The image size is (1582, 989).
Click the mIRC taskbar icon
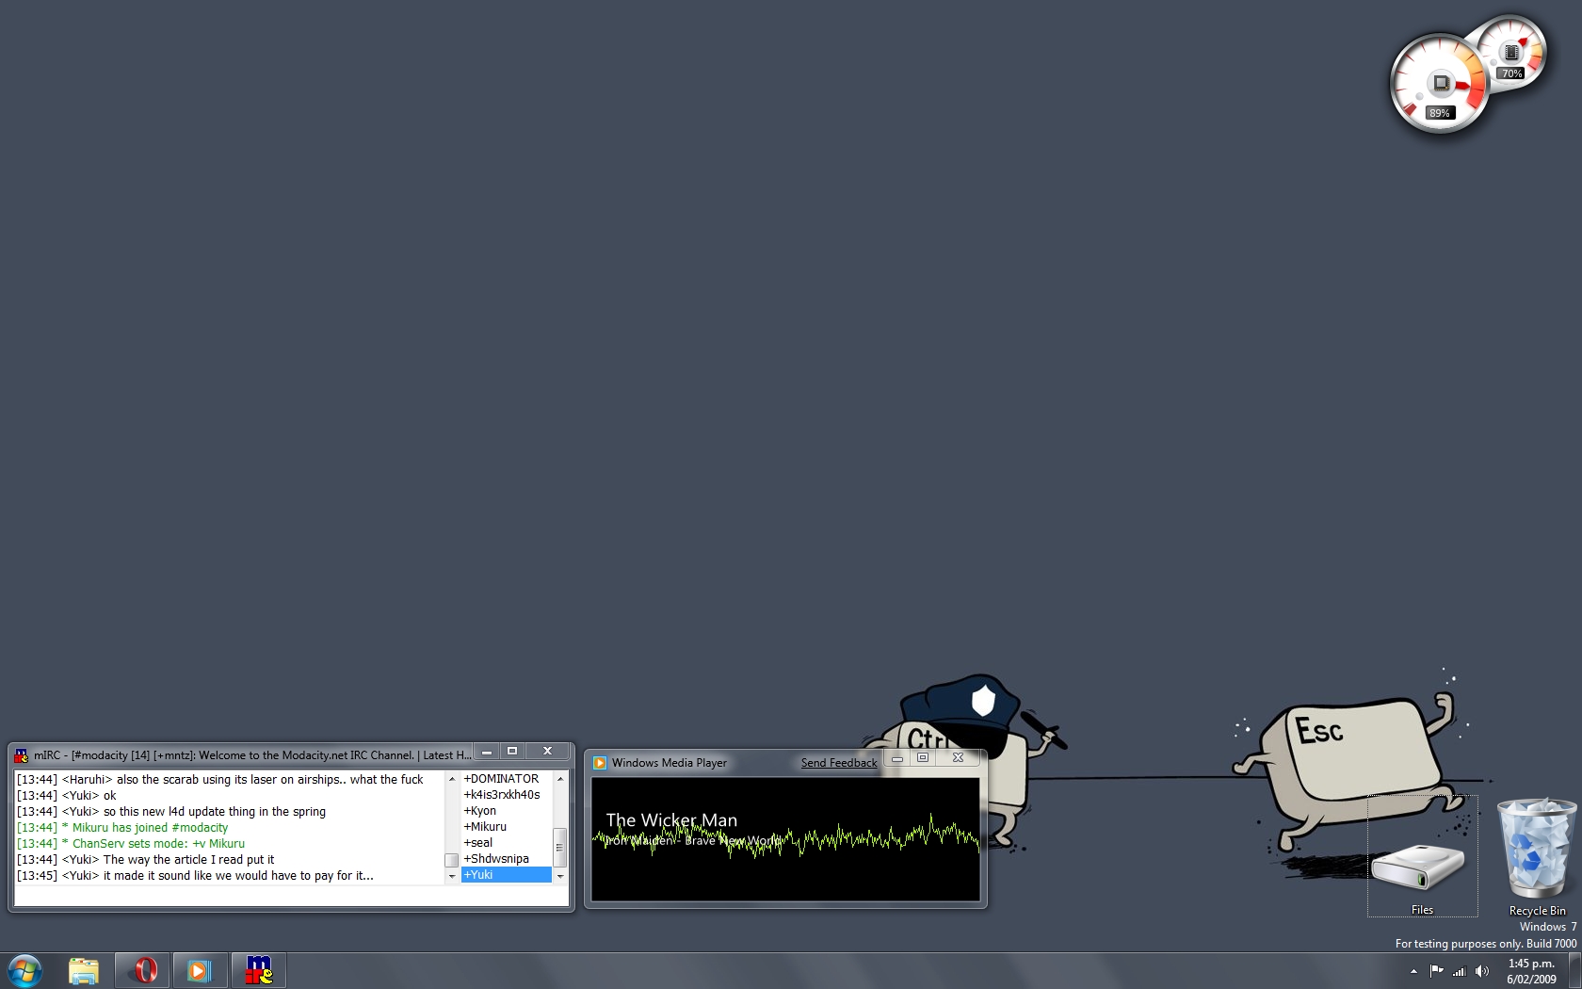tap(258, 970)
